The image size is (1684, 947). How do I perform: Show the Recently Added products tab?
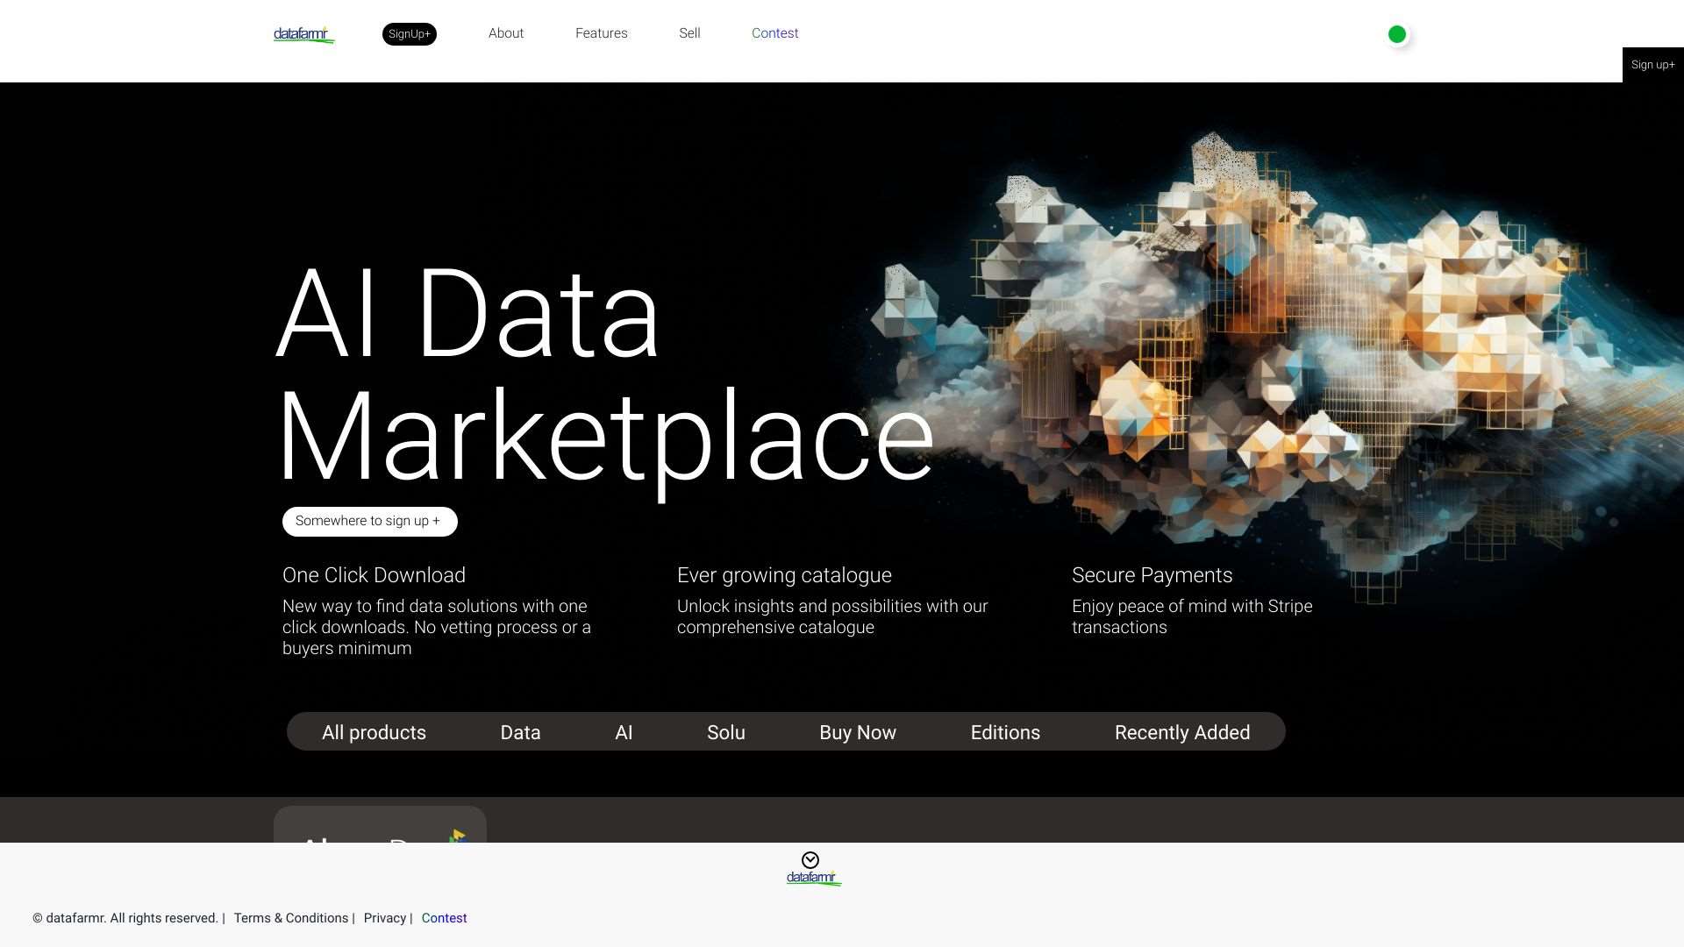[x=1181, y=732]
